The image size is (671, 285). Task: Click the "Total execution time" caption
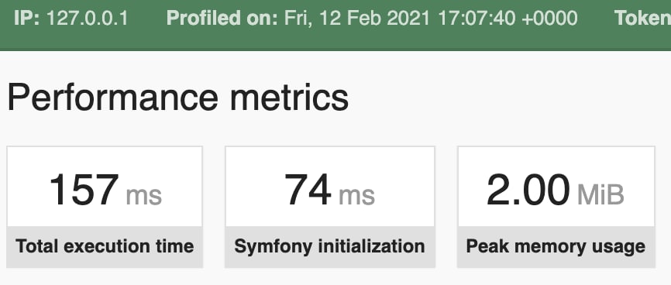pos(105,246)
